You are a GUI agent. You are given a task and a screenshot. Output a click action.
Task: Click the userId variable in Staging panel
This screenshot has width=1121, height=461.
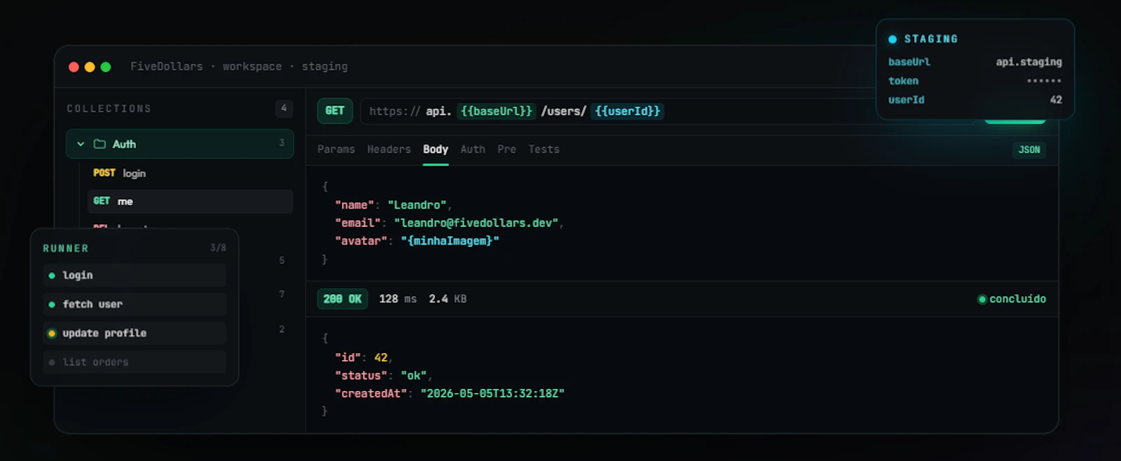[906, 99]
